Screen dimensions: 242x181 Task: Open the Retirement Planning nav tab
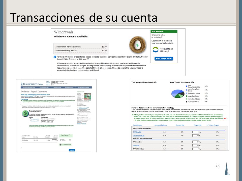pyautogui.click(x=84, y=87)
